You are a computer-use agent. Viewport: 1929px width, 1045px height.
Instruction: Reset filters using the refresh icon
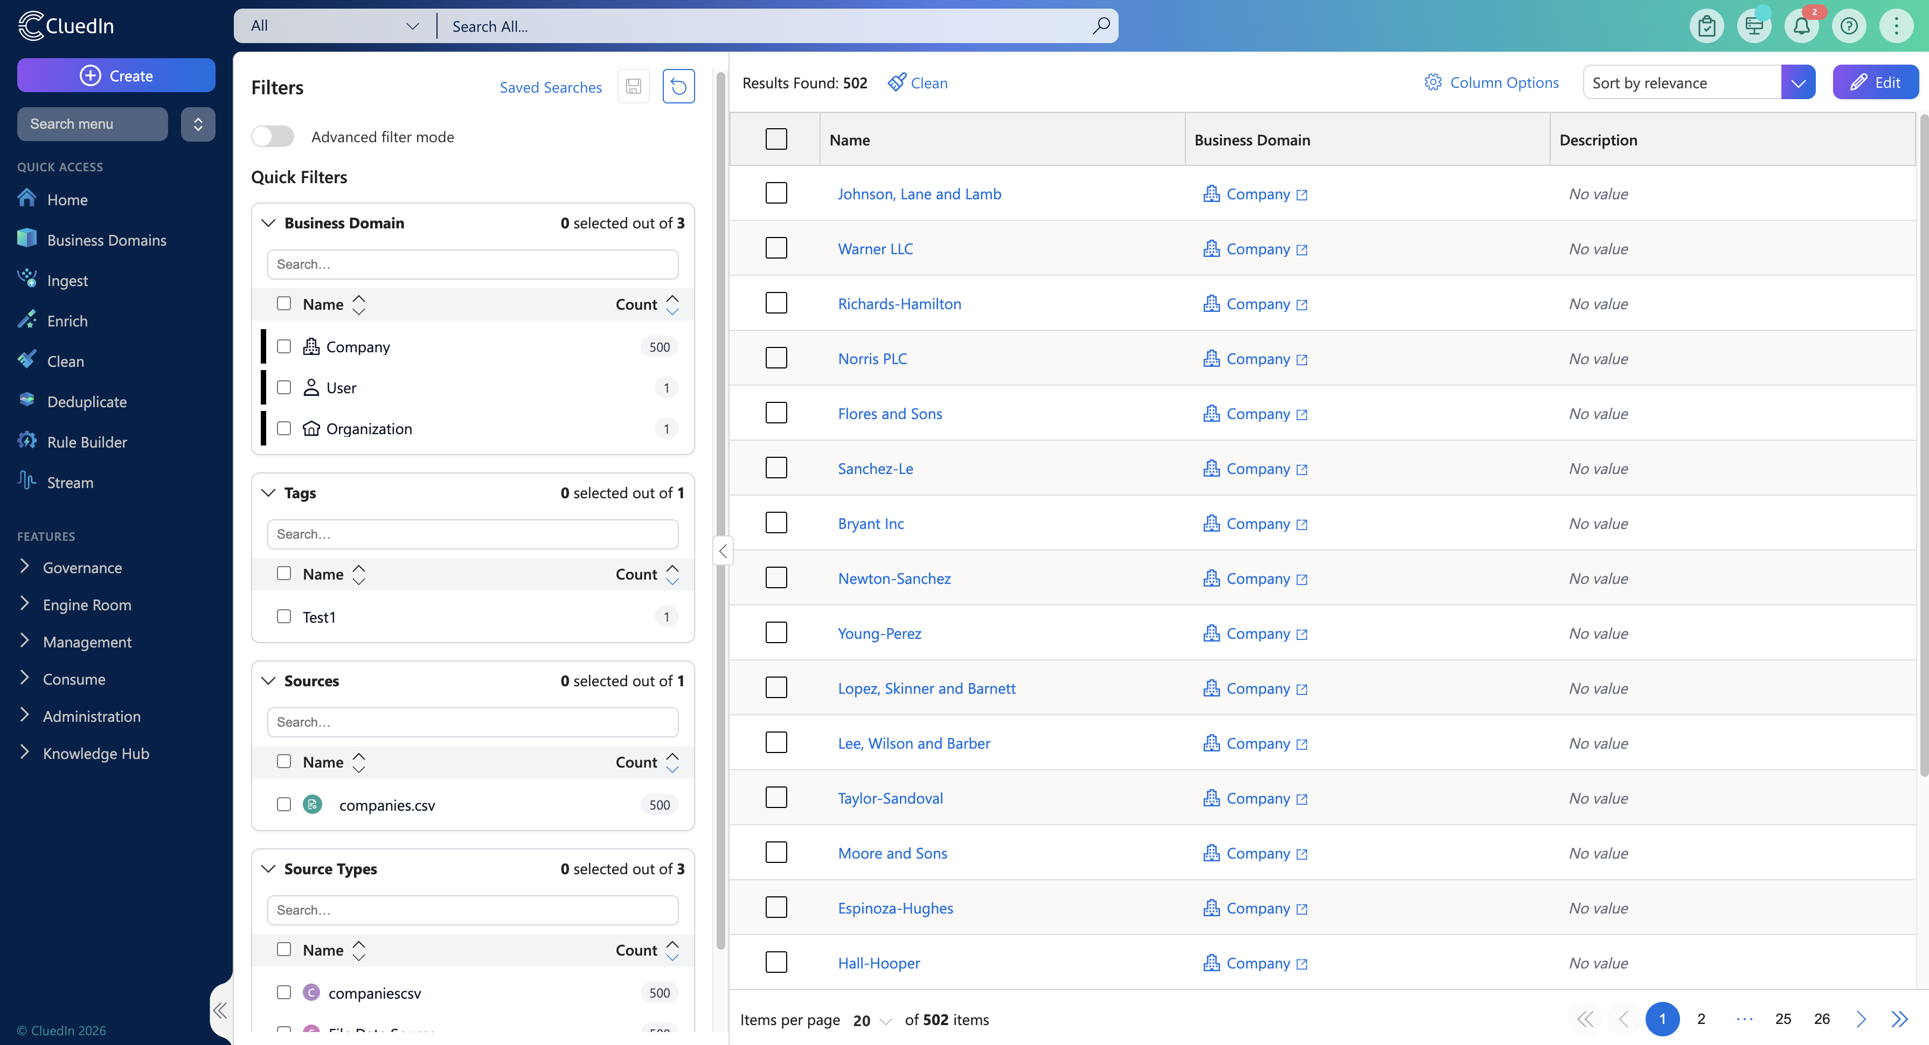pyautogui.click(x=678, y=87)
